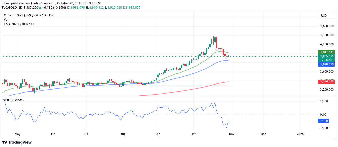This screenshot has width=338, height=147.
Task: Select the CFDs on Gold chart title
Action: tap(29, 15)
